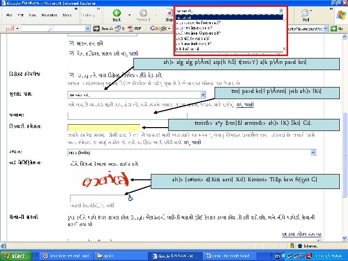Image resolution: width=348 pixels, height=261 pixels.
Task: Open the Windows Start button
Action: coord(16,256)
